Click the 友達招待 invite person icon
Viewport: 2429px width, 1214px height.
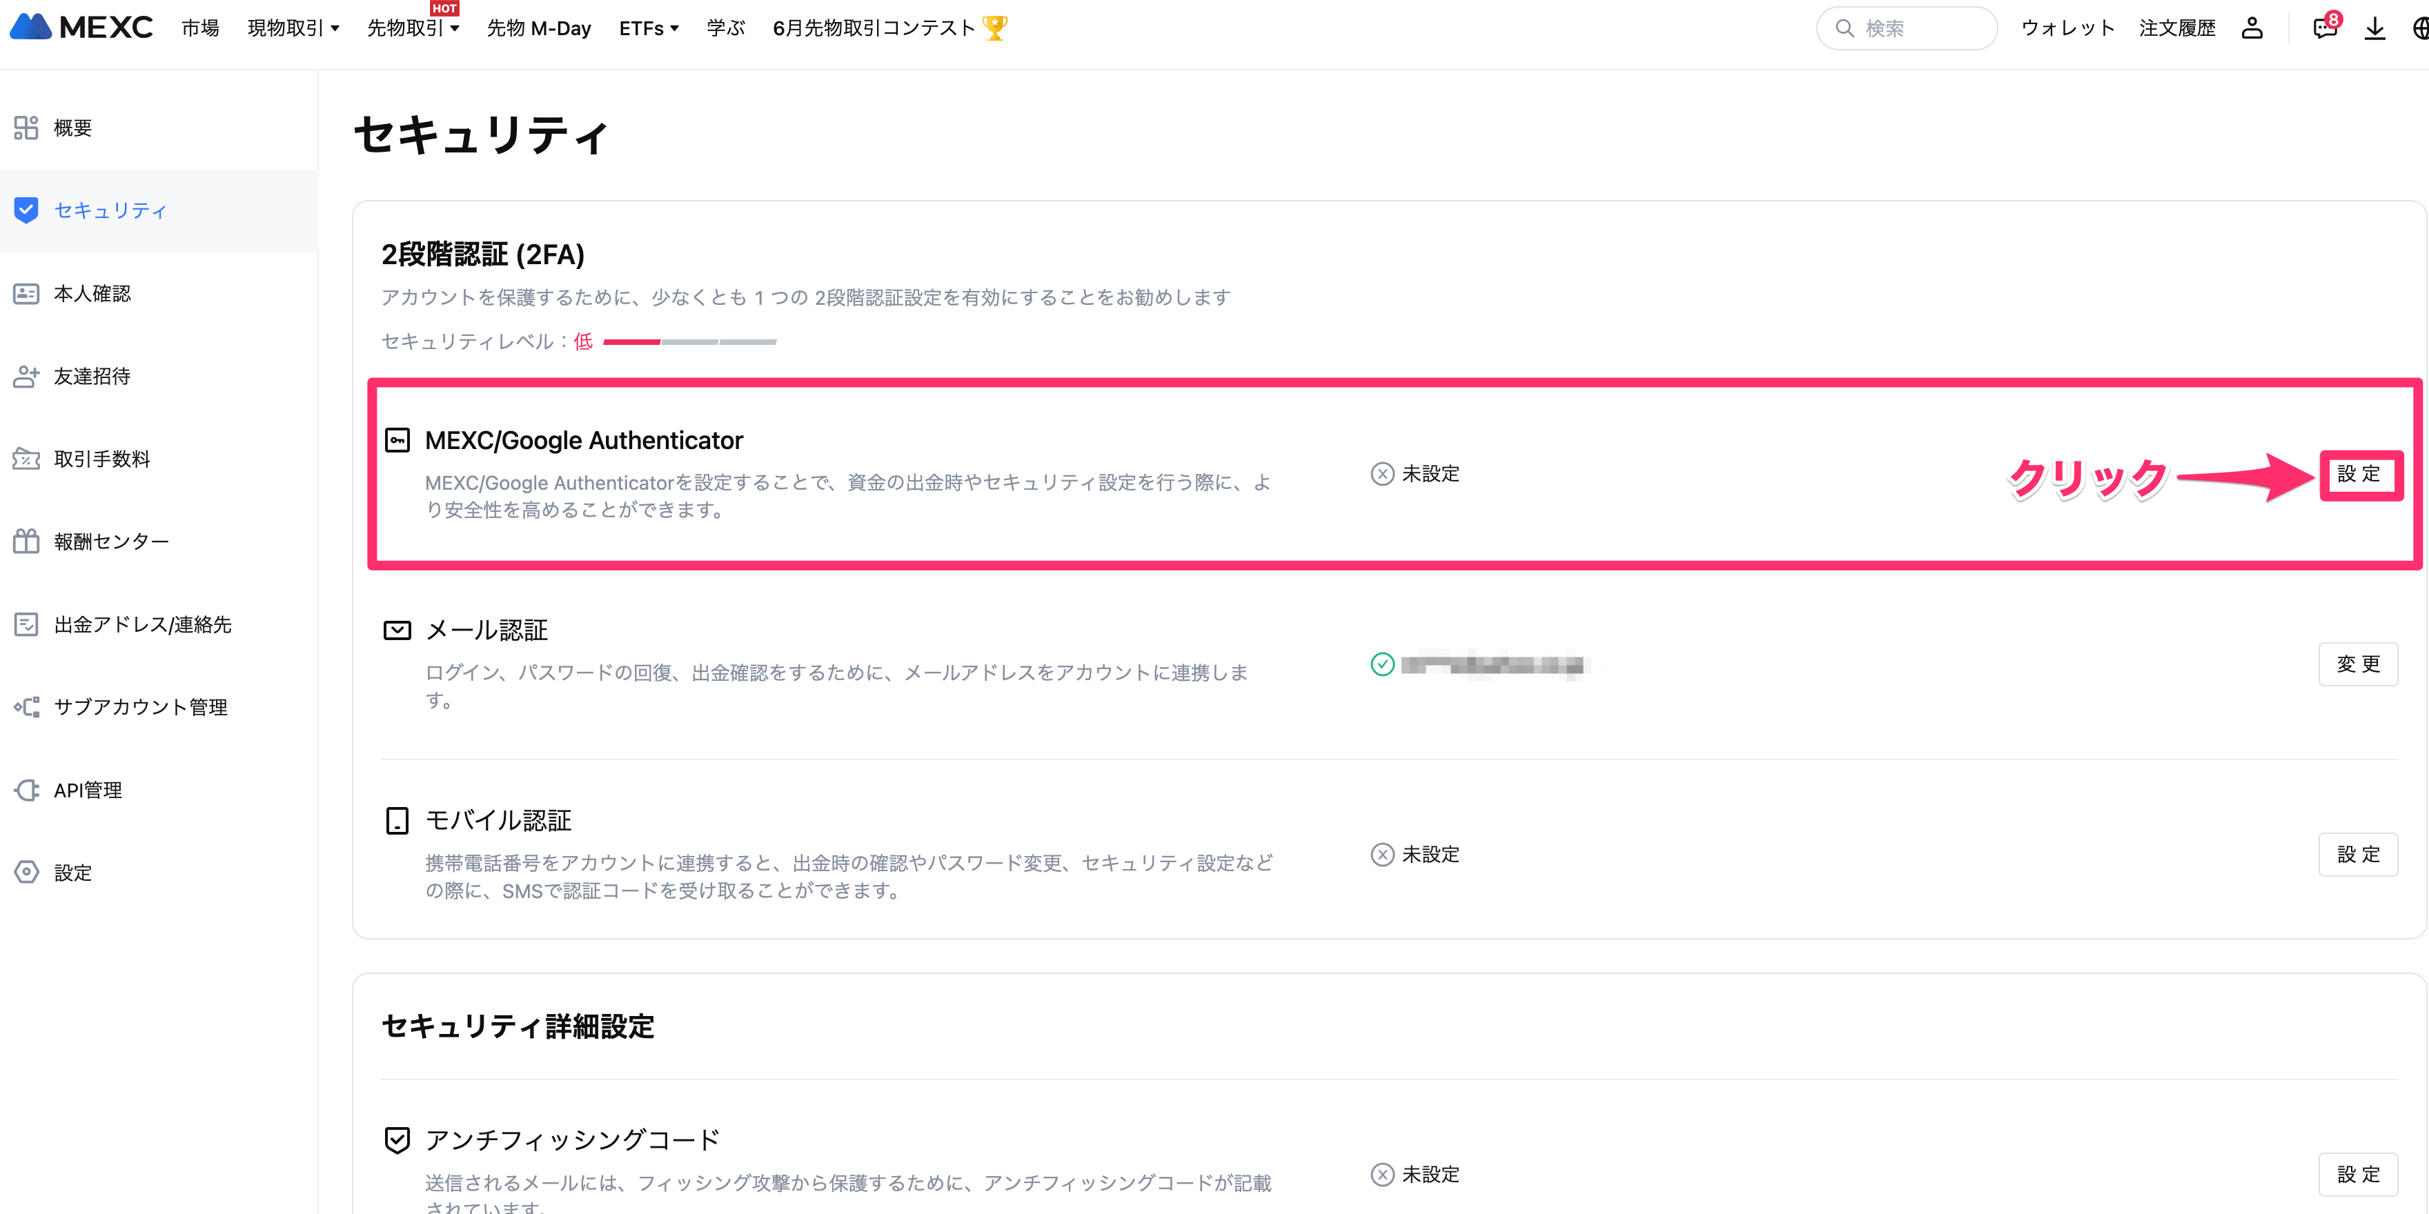click(26, 376)
